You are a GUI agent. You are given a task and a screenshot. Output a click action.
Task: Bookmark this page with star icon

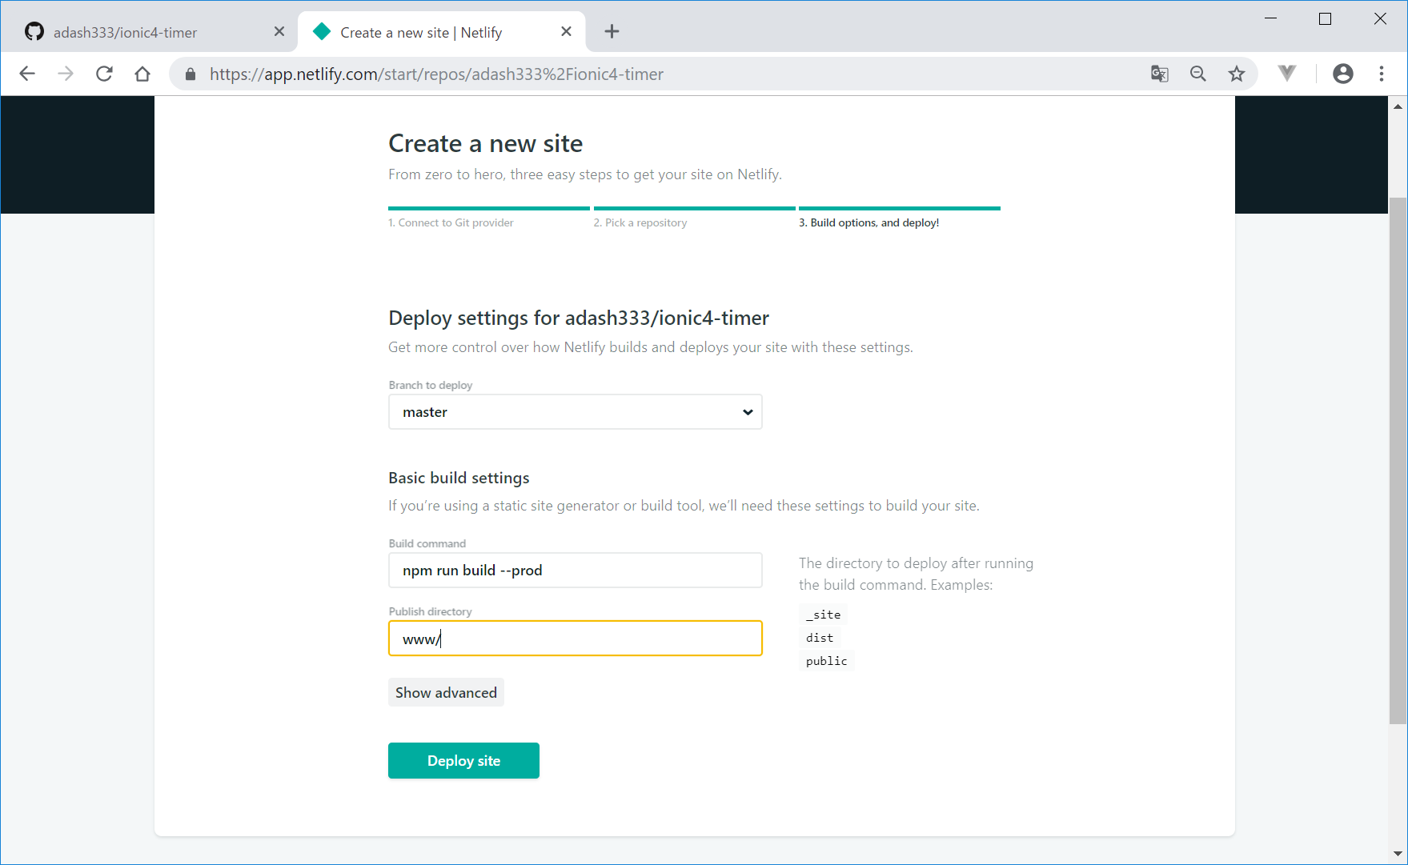point(1237,74)
